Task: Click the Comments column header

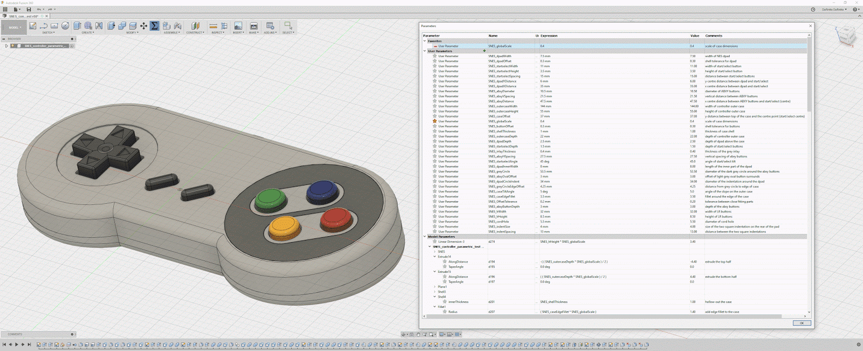Action: 714,36
